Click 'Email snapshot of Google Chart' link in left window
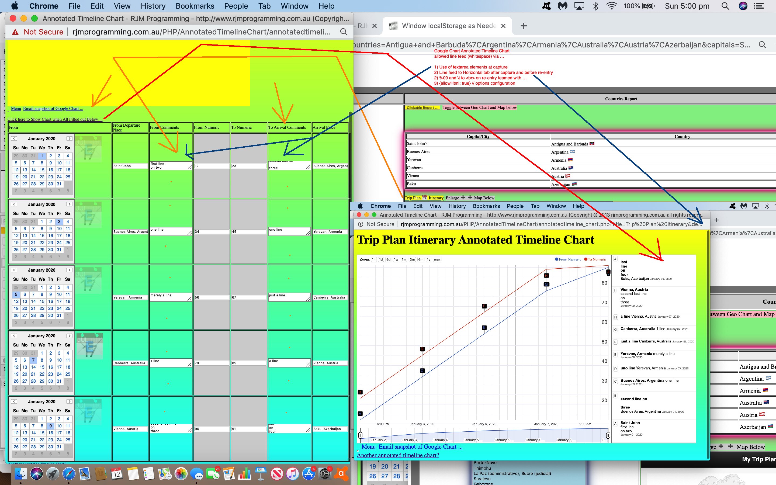This screenshot has height=485, width=776. coord(53,108)
